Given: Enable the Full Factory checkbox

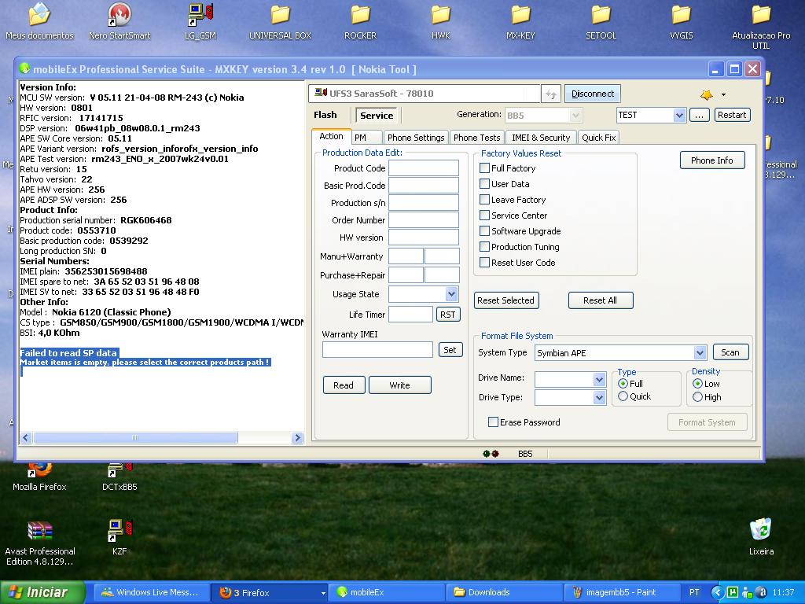Looking at the screenshot, I should click(485, 168).
